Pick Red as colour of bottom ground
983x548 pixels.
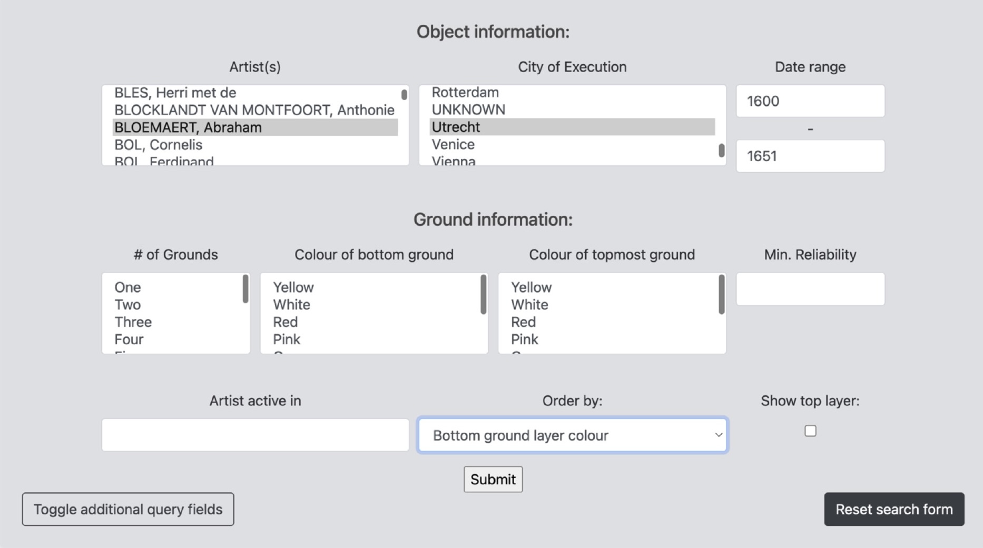pyautogui.click(x=286, y=322)
